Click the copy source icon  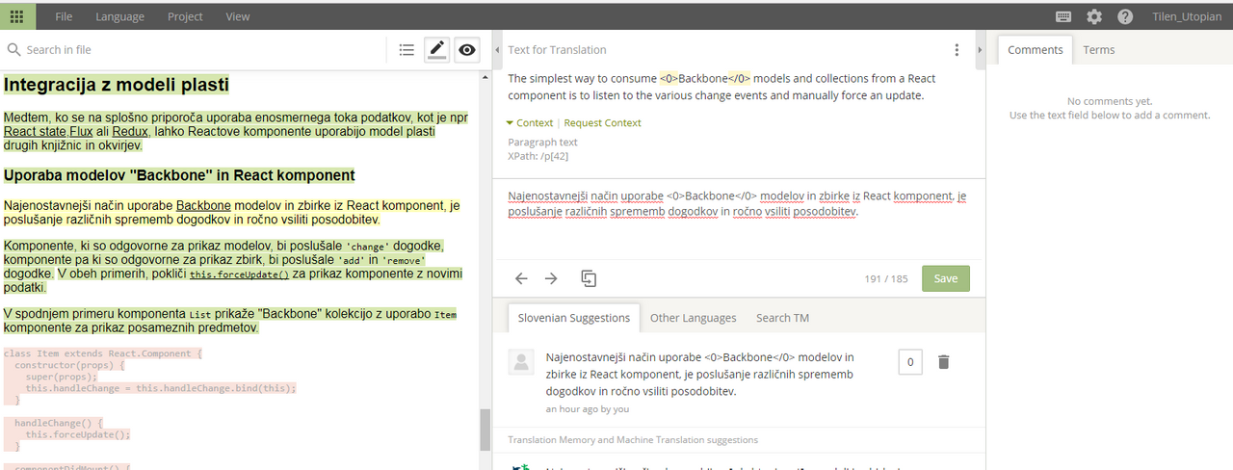[589, 278]
